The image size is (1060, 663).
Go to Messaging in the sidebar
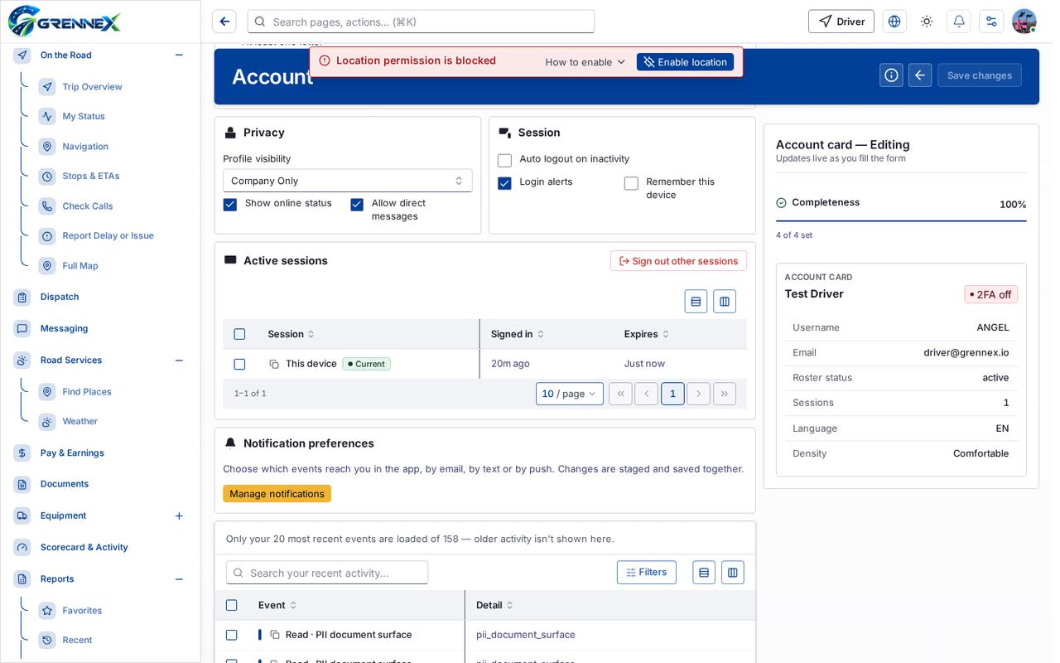pos(64,328)
